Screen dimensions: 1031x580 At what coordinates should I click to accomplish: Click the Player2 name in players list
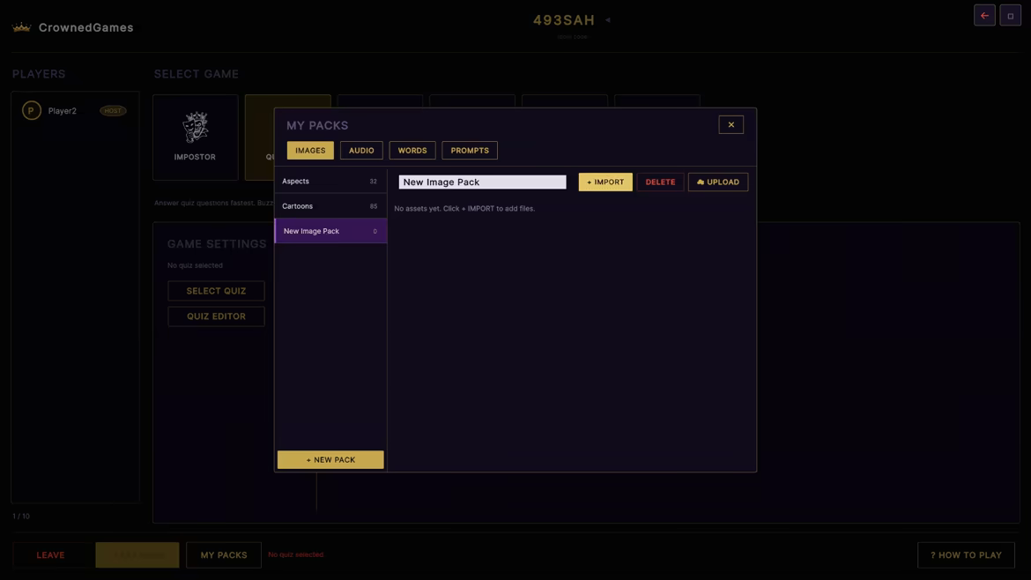[63, 111]
